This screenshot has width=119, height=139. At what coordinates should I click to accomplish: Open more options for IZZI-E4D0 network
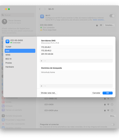[112, 105]
